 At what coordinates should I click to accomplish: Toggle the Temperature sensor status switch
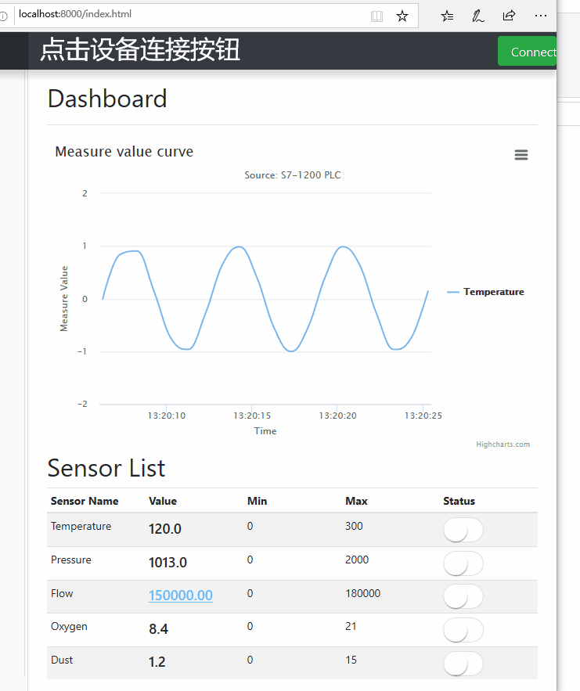click(463, 530)
